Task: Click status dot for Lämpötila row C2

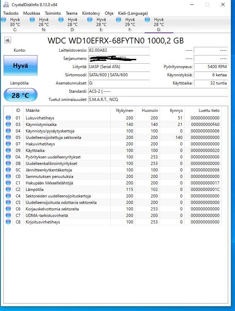Action: (8, 190)
